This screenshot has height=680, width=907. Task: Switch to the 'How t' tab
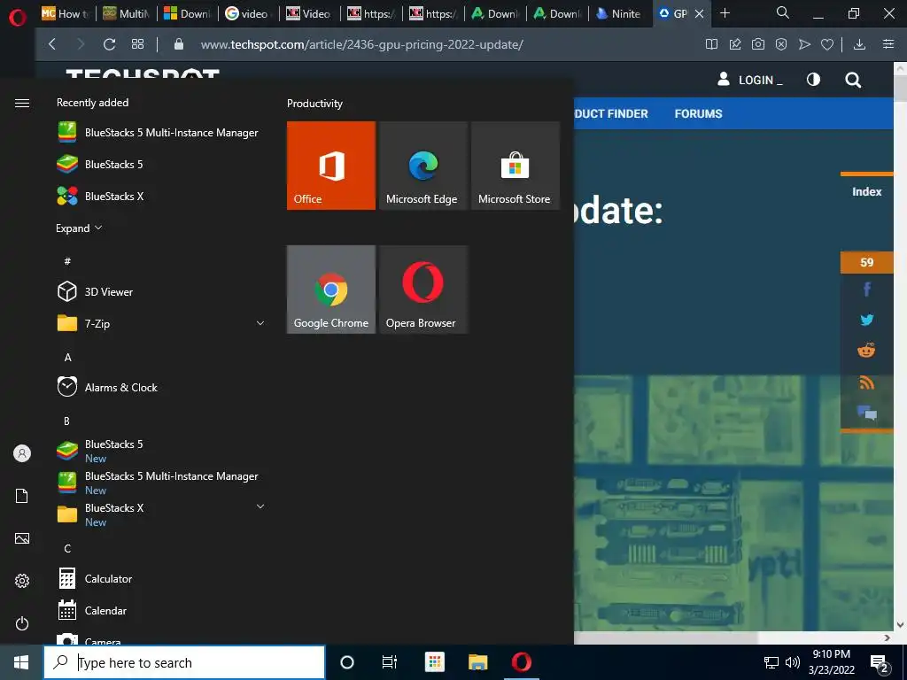66,13
